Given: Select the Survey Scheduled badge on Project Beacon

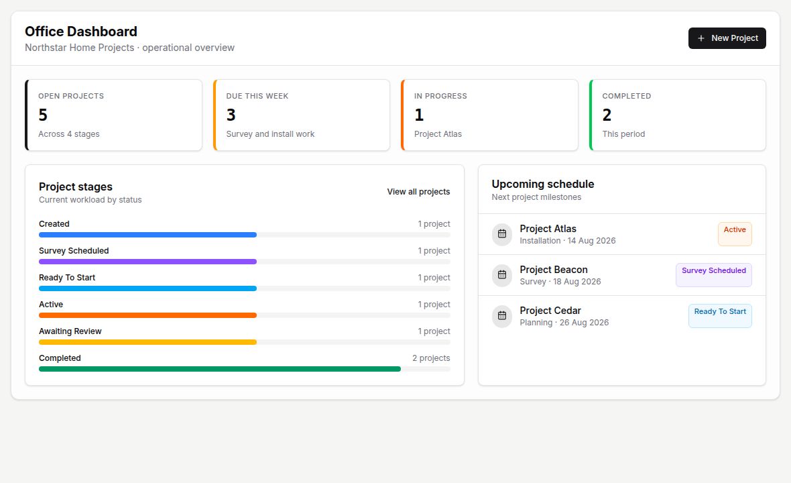Looking at the screenshot, I should pos(713,275).
